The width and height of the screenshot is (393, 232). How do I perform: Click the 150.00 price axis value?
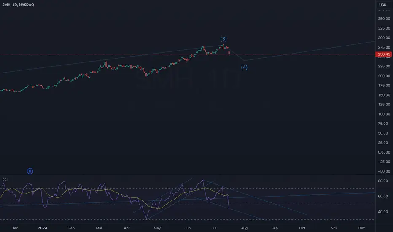pyautogui.click(x=384, y=95)
